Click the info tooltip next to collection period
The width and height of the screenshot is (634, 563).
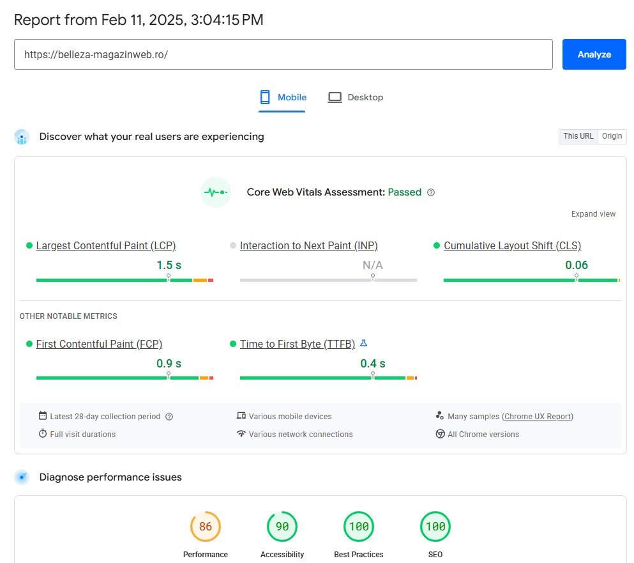[x=169, y=416]
